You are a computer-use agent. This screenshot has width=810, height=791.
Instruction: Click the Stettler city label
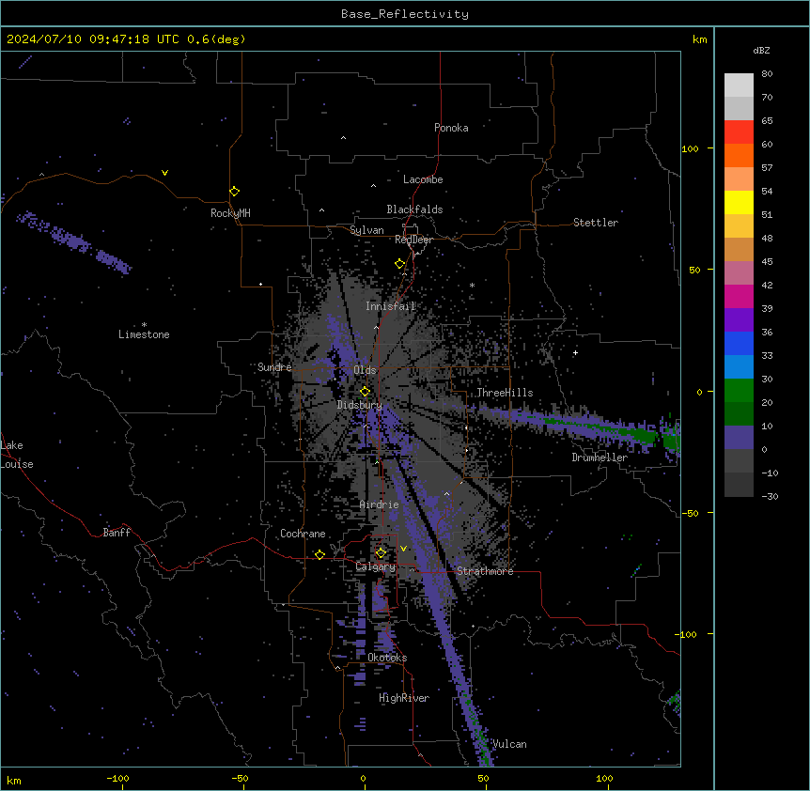[596, 223]
